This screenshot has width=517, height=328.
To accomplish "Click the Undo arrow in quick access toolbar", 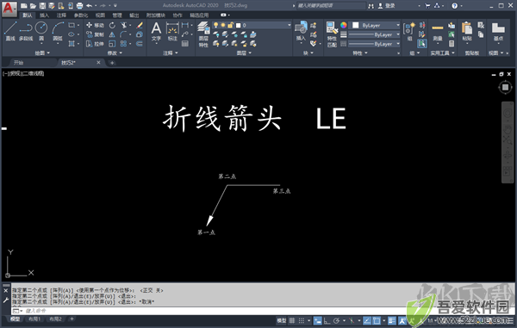I will coord(89,6).
